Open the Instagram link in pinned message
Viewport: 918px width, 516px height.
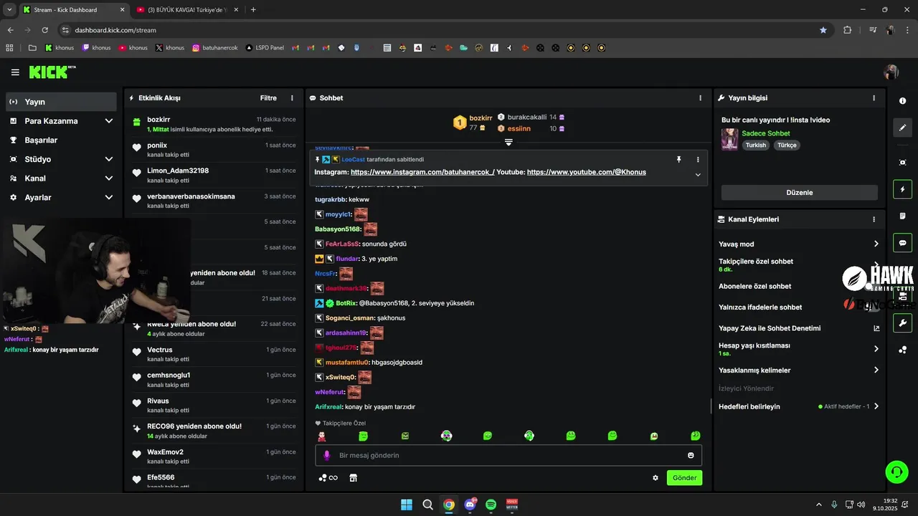tap(422, 173)
